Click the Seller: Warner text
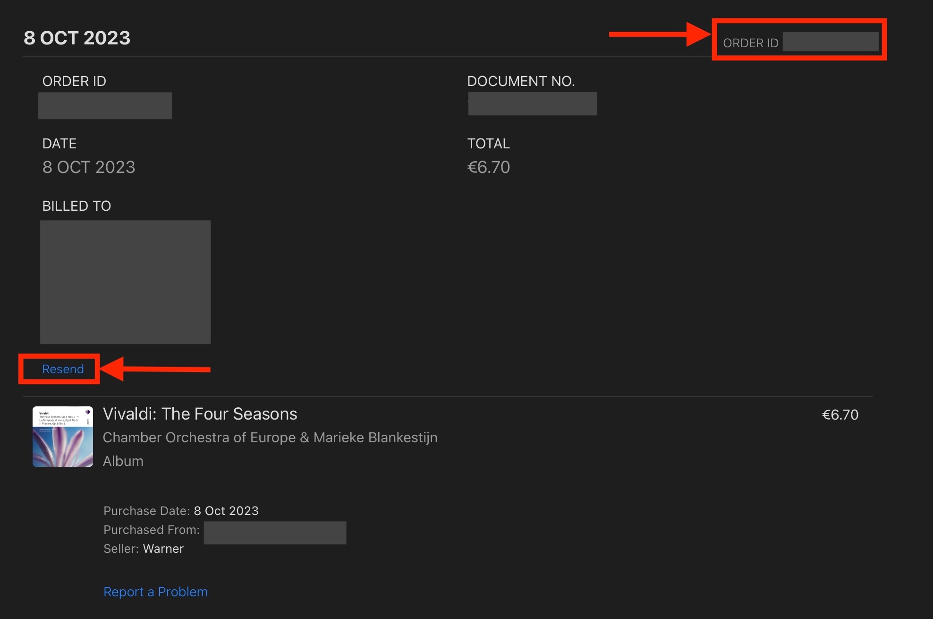The height and width of the screenshot is (619, 933). click(x=144, y=549)
